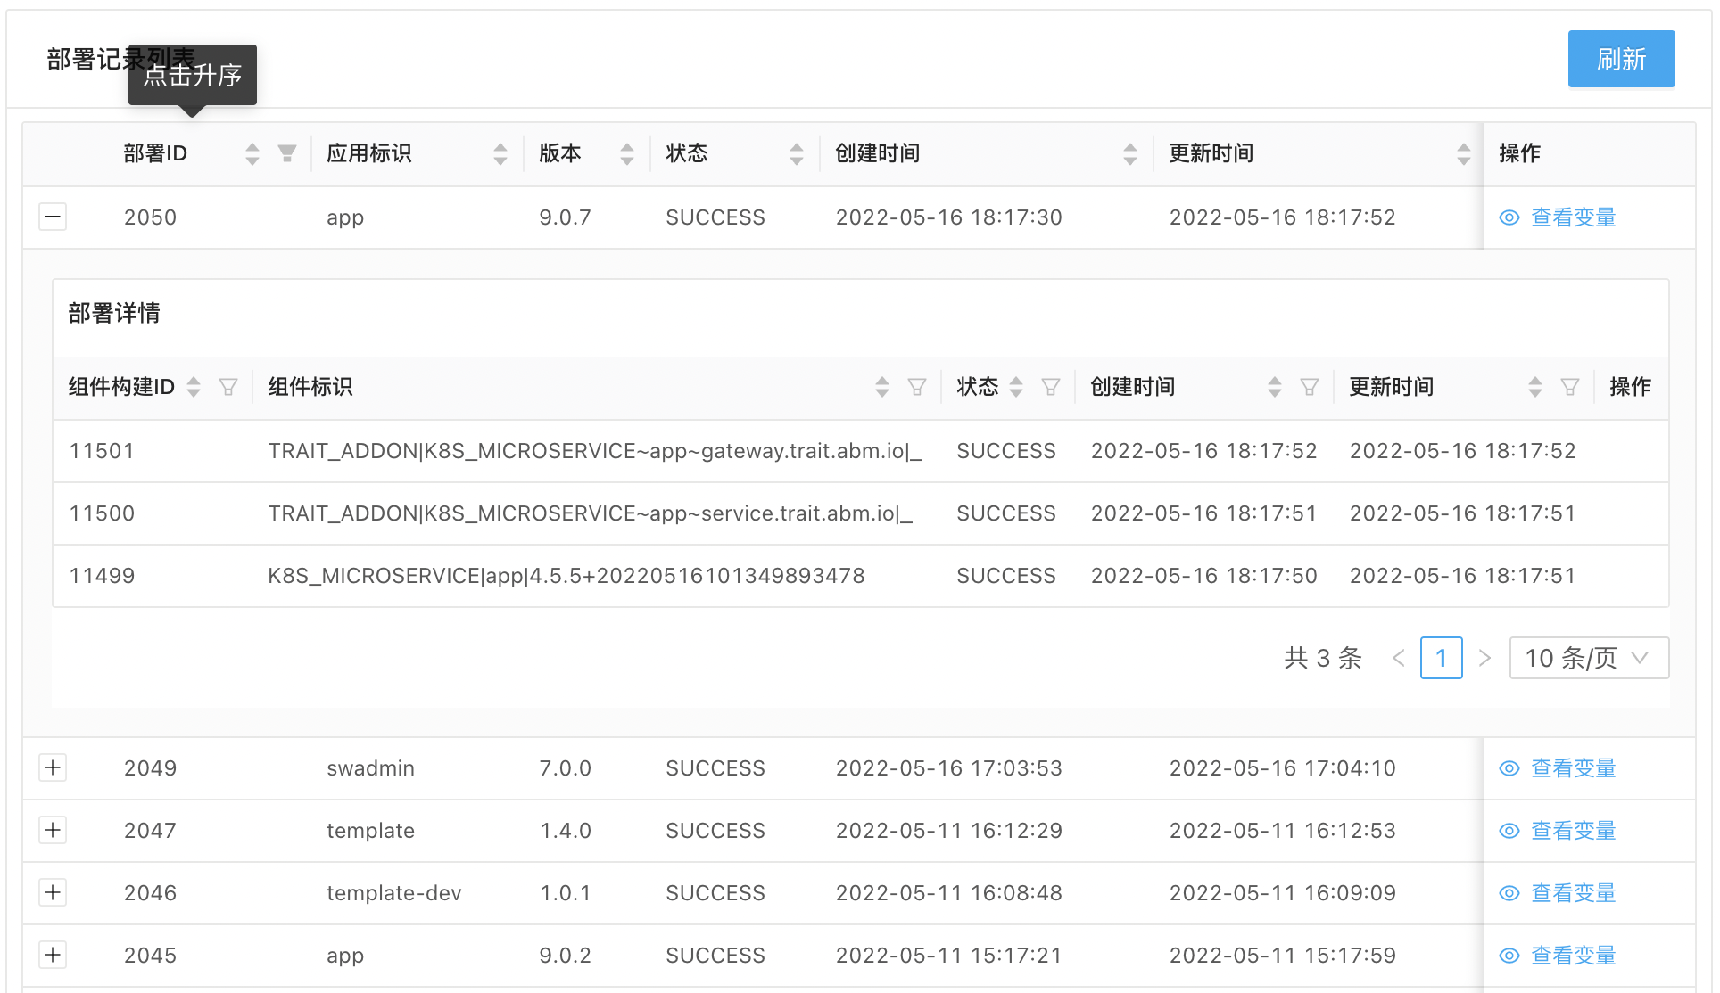Image resolution: width=1720 pixels, height=993 pixels.
Task: Click eye icon for deployment 2047
Action: coord(1509,831)
